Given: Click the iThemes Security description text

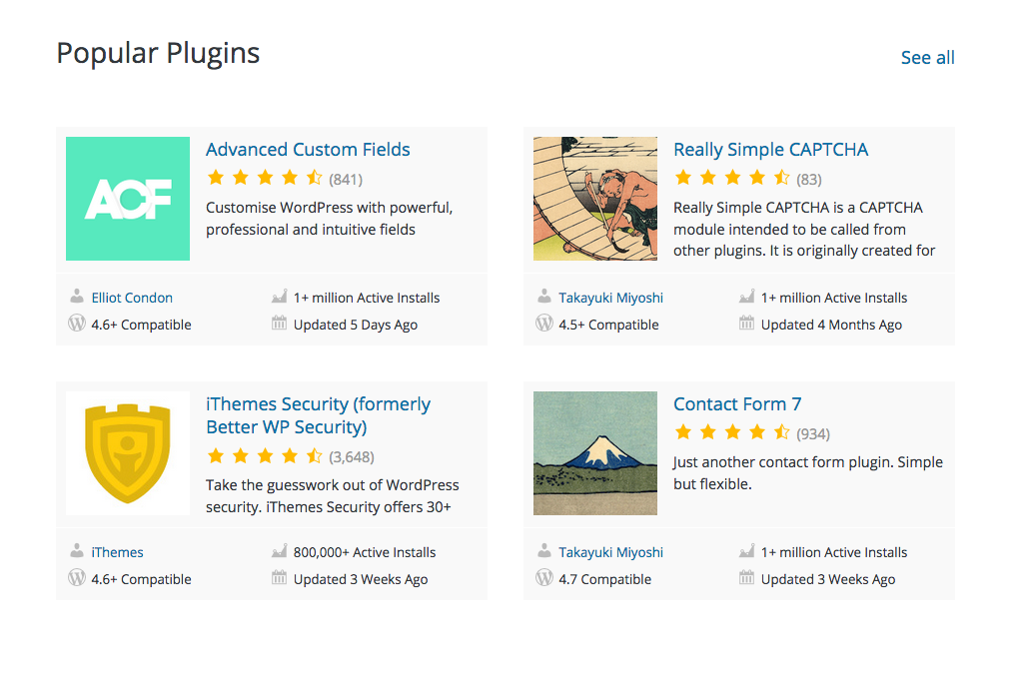Looking at the screenshot, I should coord(333,496).
